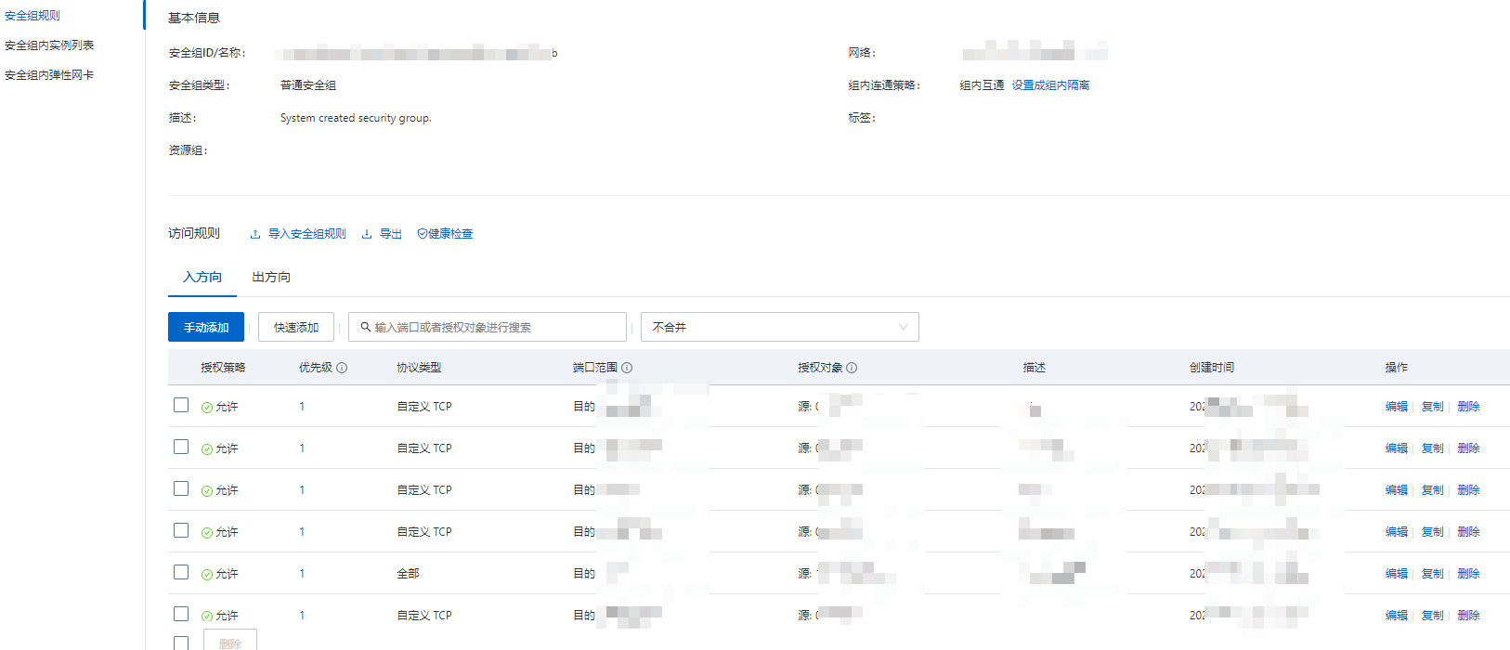The height and width of the screenshot is (650, 1510).
Task: Click the info icon next to 端口范围
Action: click(627, 368)
